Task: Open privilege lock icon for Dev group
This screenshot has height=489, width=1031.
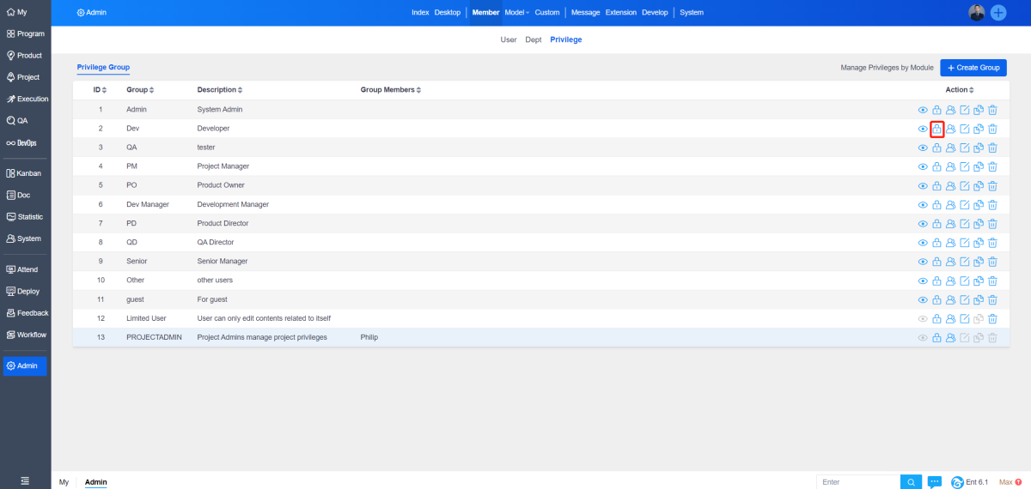Action: click(x=936, y=129)
